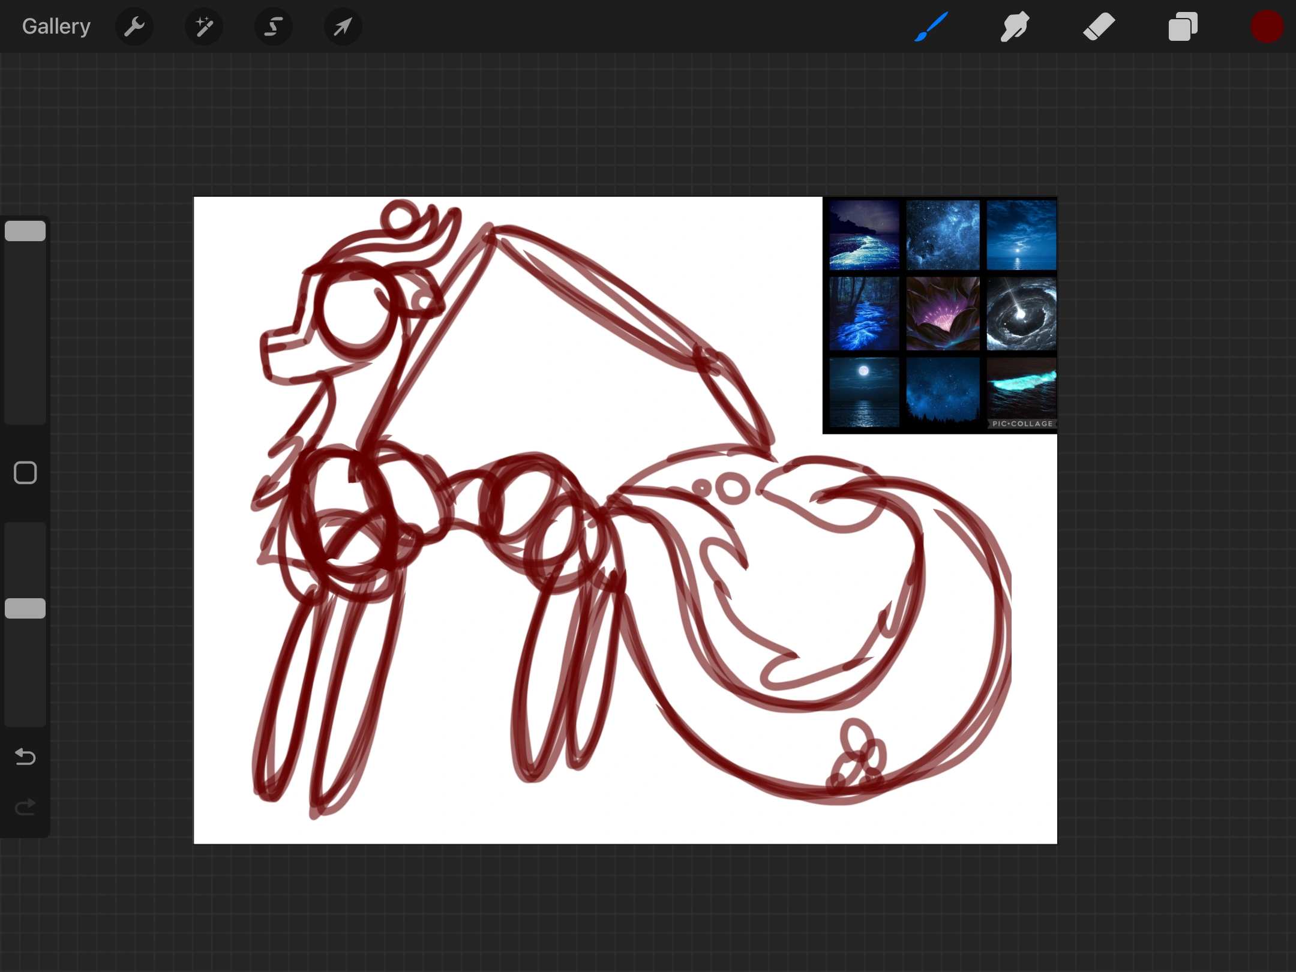
Task: Click the PIC•COLLAGE watermark label
Action: [1022, 424]
